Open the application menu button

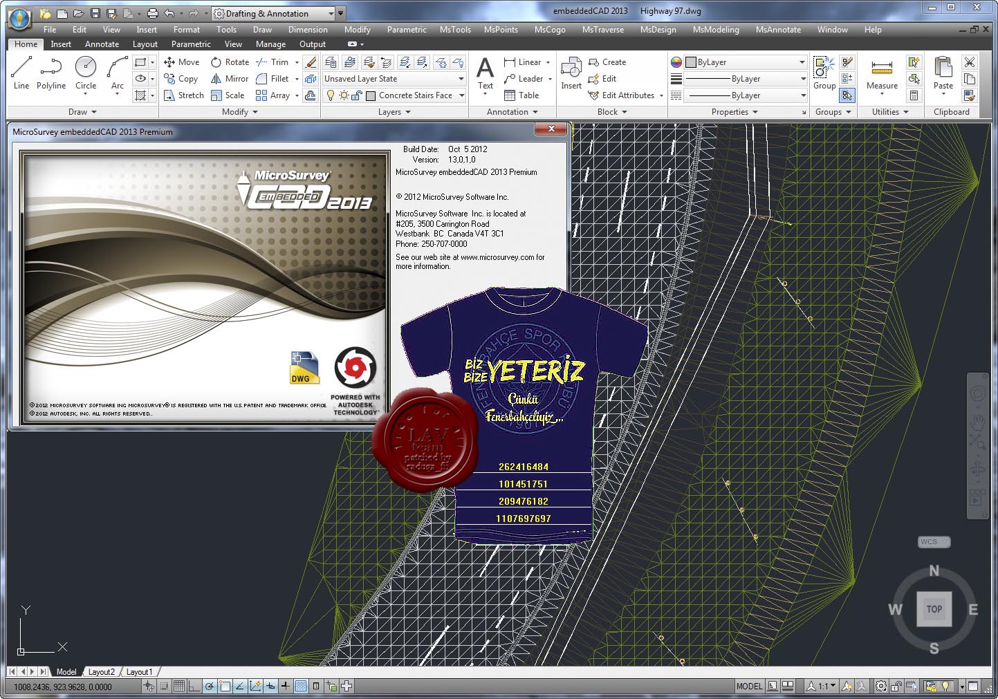click(x=19, y=18)
